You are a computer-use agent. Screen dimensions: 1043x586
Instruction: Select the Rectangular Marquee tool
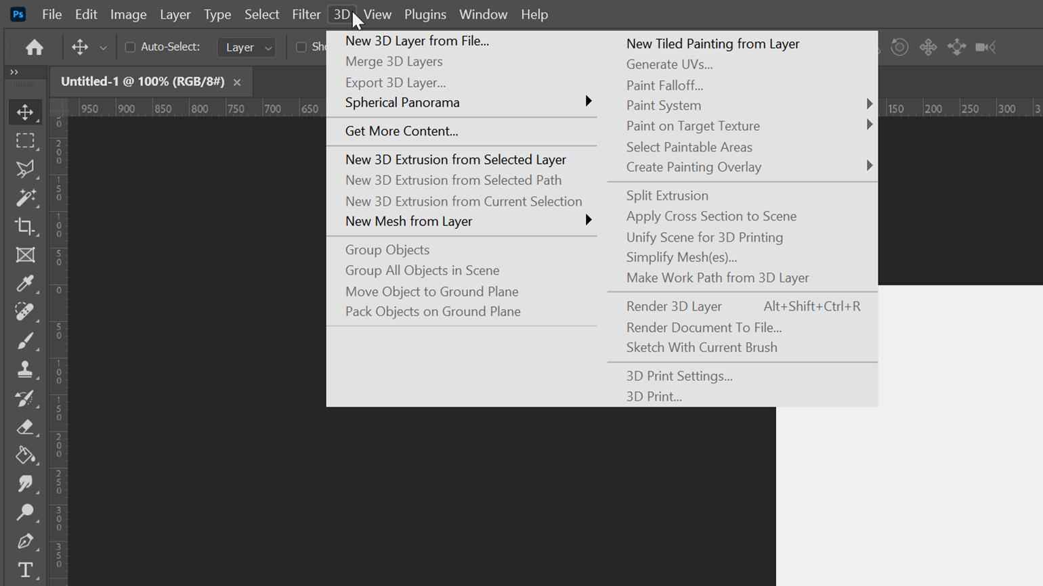click(25, 140)
